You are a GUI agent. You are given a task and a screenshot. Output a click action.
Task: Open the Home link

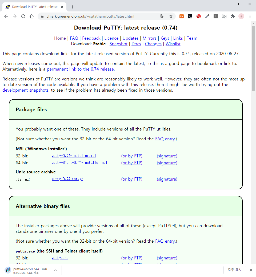click(60, 38)
